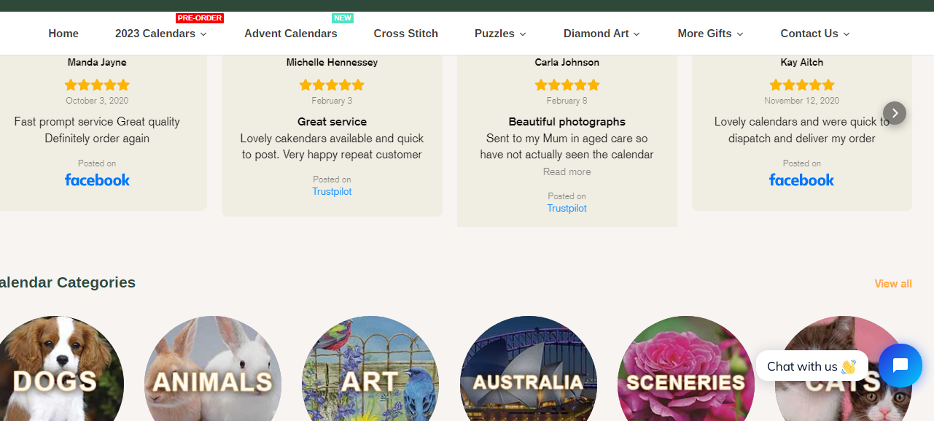Viewport: 934px width, 421px height.
Task: Open the Diamond Art dropdown
Action: [x=602, y=34]
